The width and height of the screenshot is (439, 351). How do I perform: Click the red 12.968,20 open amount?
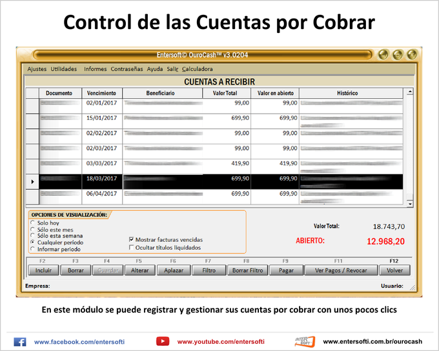(x=385, y=241)
